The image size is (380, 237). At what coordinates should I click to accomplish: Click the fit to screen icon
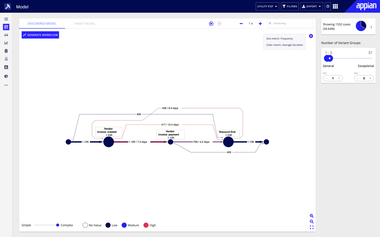click(312, 228)
